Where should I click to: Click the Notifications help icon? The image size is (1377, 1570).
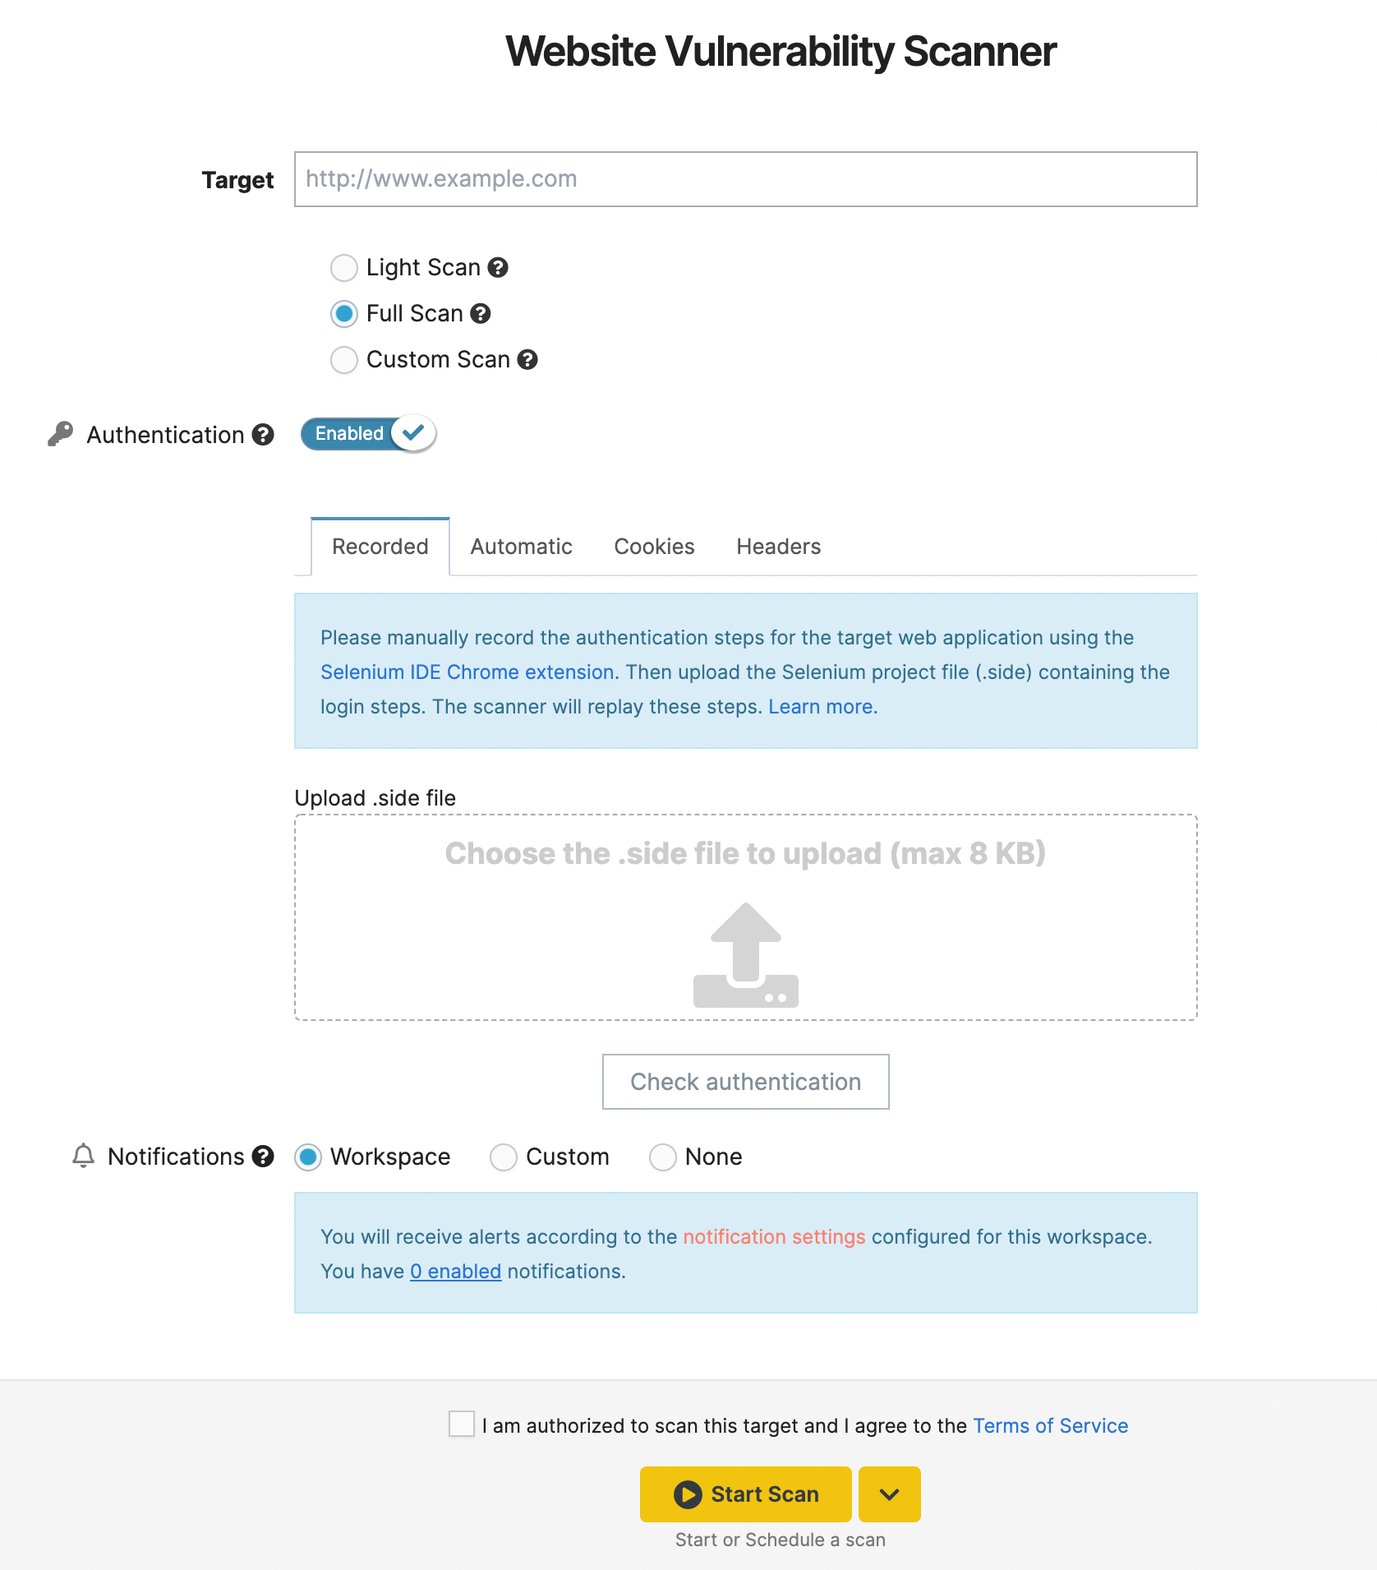(262, 1157)
